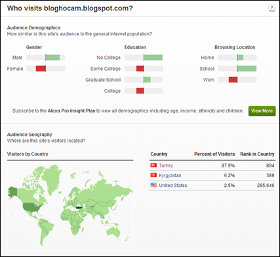Viewport: 280px width, 257px height.
Task: Open the Turkey country link
Action: coord(166,165)
